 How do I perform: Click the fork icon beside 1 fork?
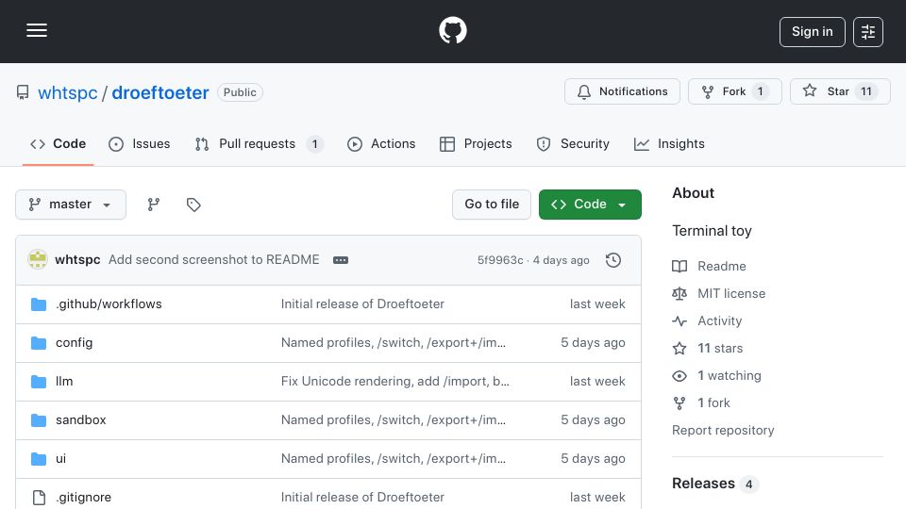pos(679,402)
